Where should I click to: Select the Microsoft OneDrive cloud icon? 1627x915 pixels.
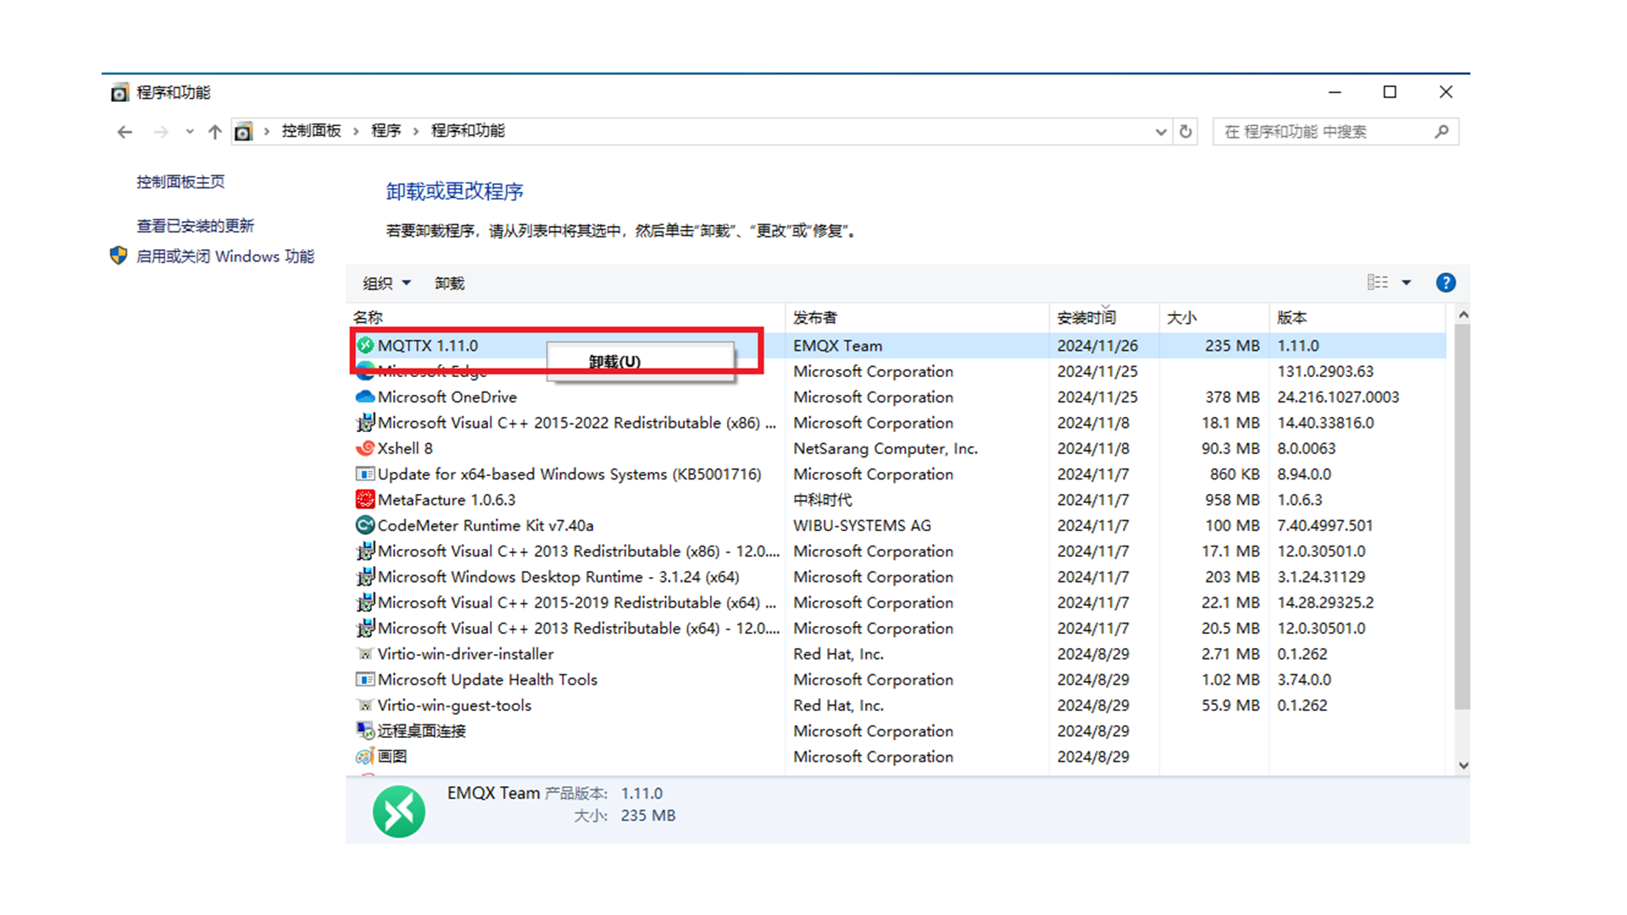pyautogui.click(x=365, y=396)
